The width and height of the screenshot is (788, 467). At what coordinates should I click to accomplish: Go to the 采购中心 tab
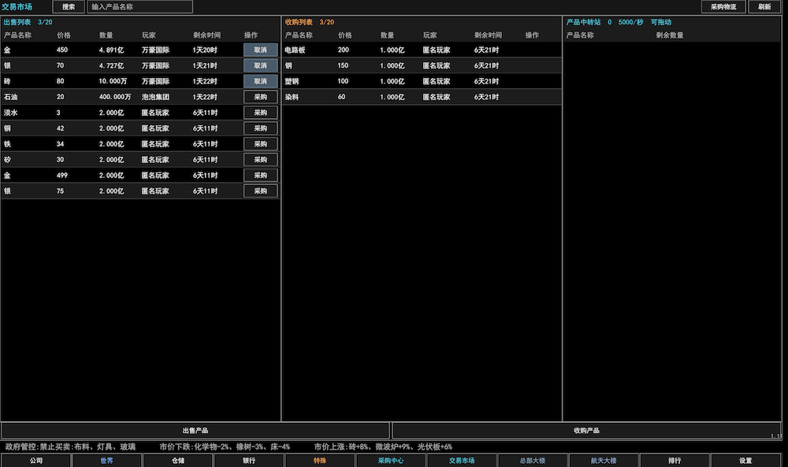point(391,461)
